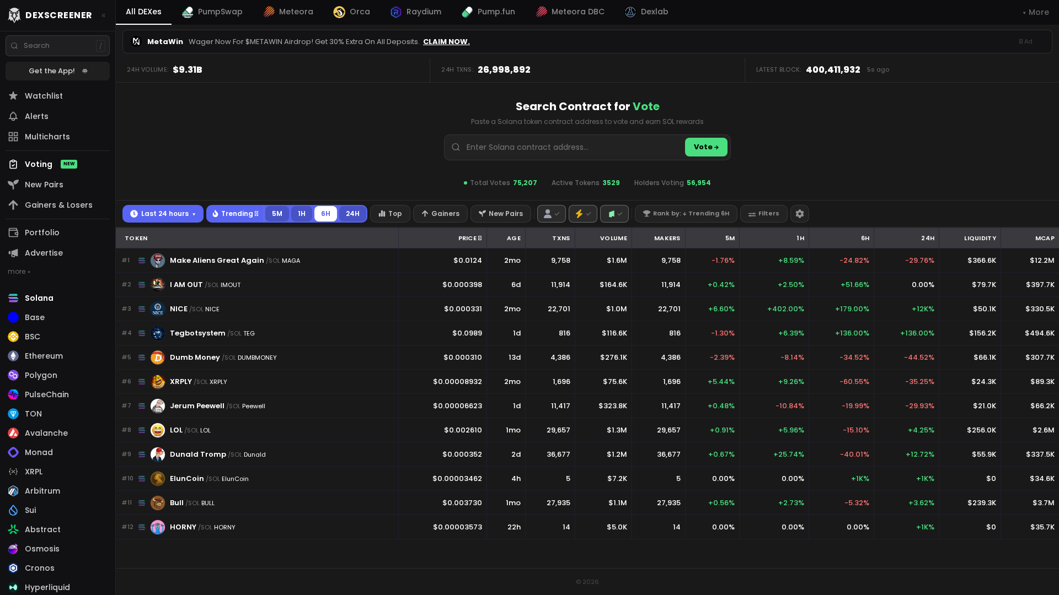Viewport: 1059px width, 595px height.
Task: Toggle the Trending filter button
Action: 236,214
